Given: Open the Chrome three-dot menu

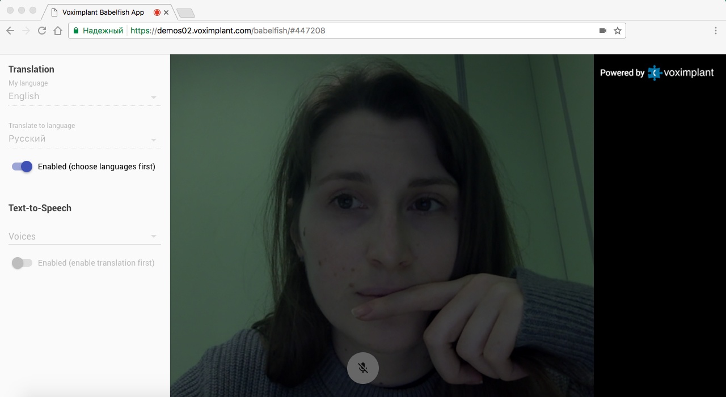Looking at the screenshot, I should tap(716, 31).
